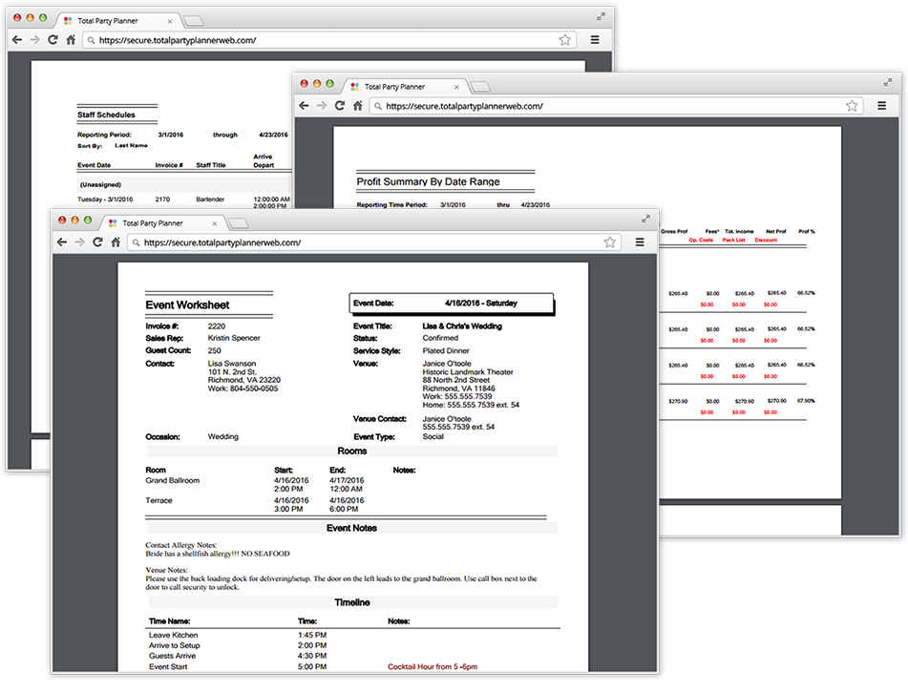The width and height of the screenshot is (908, 693).
Task: Go back in the Staff Schedules browser window
Action: click(x=17, y=40)
